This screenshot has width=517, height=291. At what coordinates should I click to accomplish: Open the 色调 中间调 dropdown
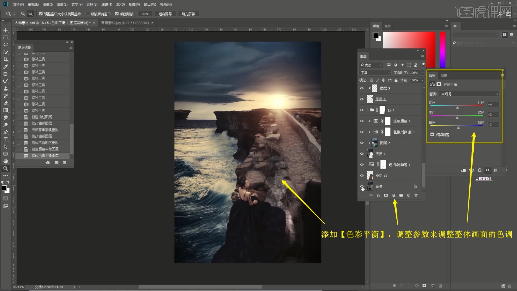pyautogui.click(x=469, y=94)
